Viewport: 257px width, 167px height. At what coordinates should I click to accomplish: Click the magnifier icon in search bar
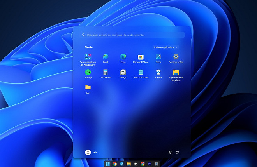(x=83, y=35)
